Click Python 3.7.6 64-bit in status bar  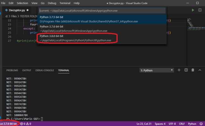[x=9, y=124]
